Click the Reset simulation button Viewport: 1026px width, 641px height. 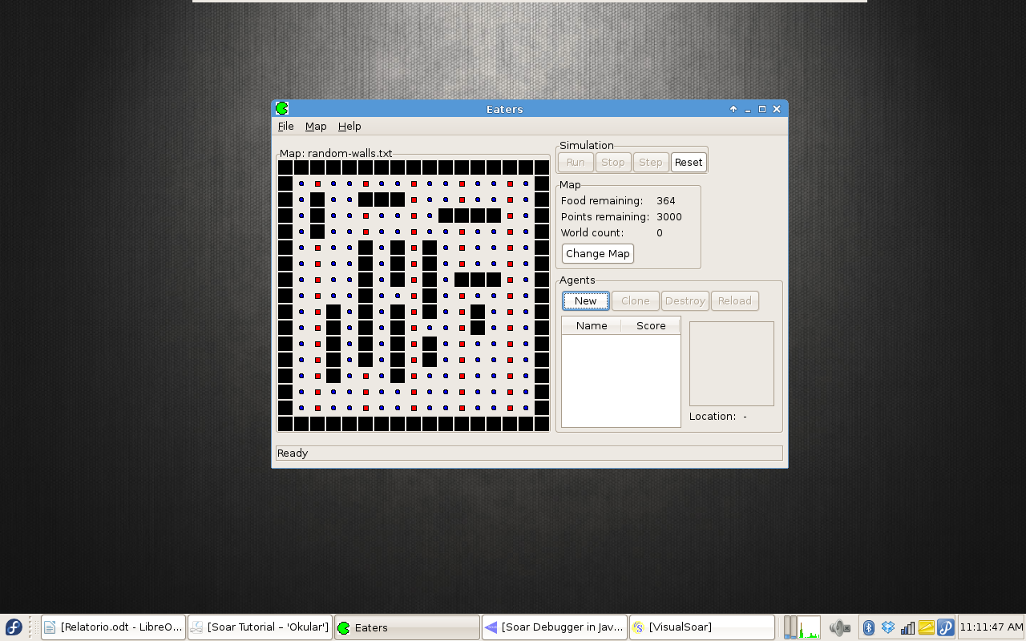(689, 162)
